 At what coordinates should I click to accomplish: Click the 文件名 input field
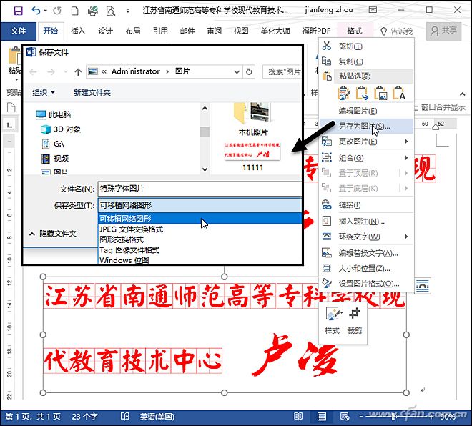point(200,189)
